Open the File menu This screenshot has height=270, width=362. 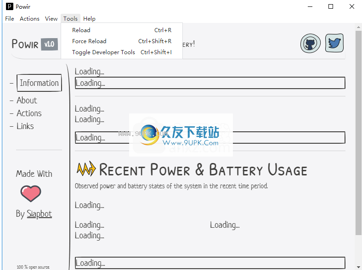point(10,19)
